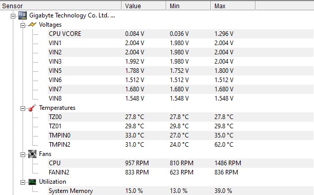
Task: Select the TMPIN2 temperature row
Action: 181,145
